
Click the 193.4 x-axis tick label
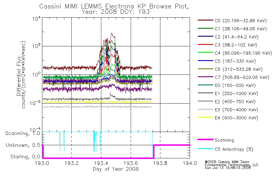point(101,163)
